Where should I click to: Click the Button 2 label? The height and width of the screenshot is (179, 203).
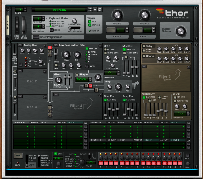pyautogui.click(x=144, y=37)
